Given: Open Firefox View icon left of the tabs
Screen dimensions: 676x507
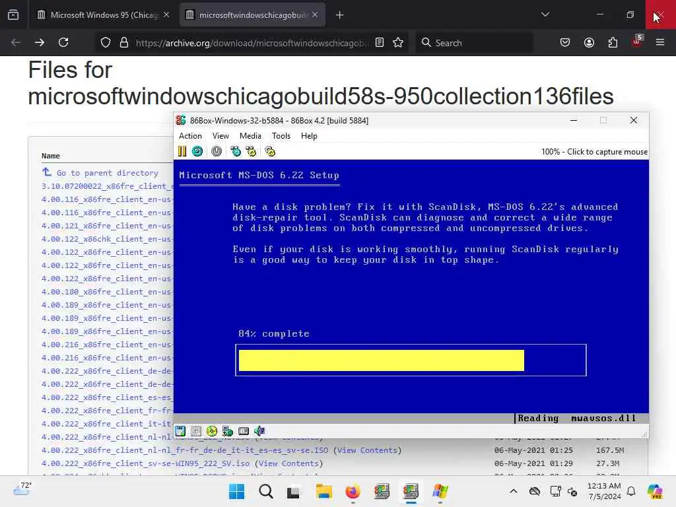Looking at the screenshot, I should [13, 15].
